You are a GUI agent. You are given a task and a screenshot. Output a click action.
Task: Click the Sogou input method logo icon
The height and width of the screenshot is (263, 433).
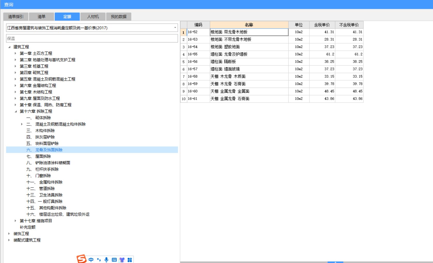click(x=82, y=259)
